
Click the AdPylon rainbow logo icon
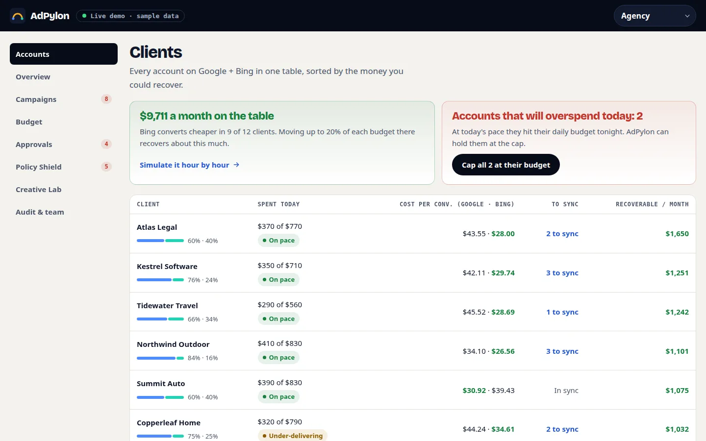point(18,16)
